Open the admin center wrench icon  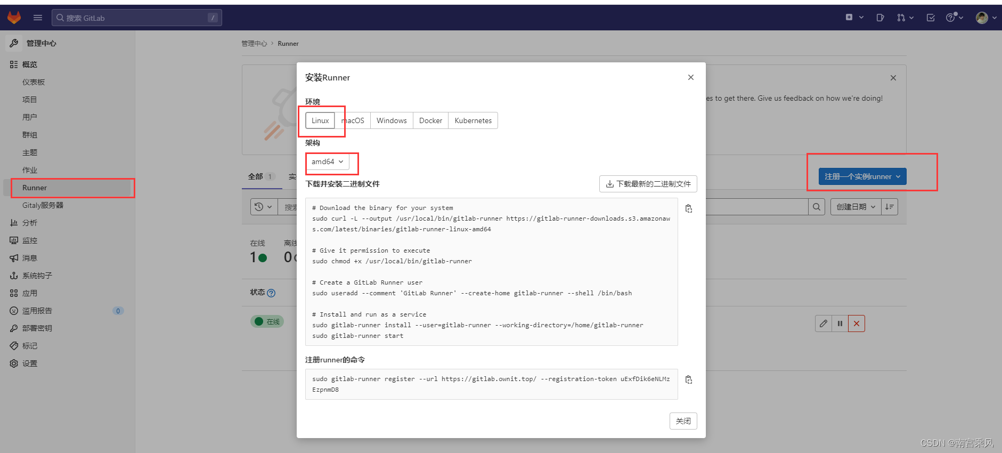click(x=14, y=43)
